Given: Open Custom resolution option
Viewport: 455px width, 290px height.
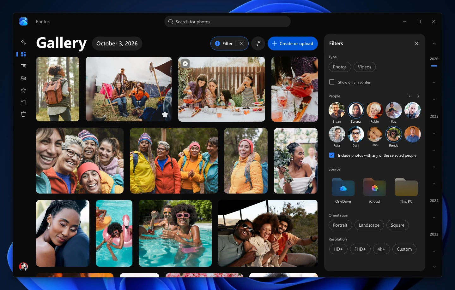Looking at the screenshot, I should (404, 249).
